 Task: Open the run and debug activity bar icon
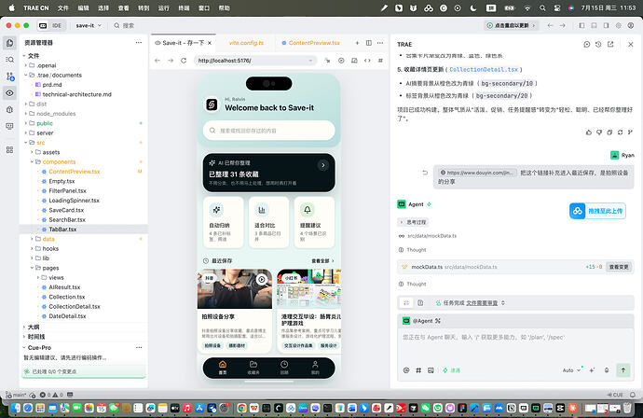click(10, 110)
